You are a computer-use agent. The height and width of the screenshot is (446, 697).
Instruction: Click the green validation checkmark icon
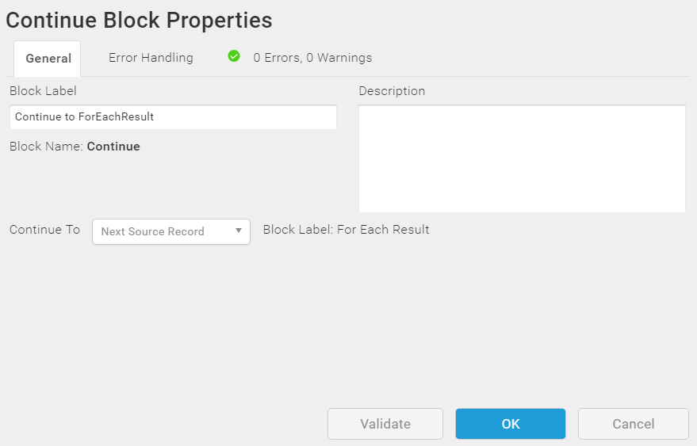point(234,56)
